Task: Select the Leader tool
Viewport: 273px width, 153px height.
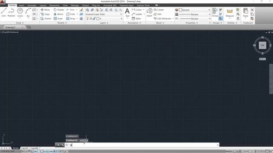Action: click(137, 14)
